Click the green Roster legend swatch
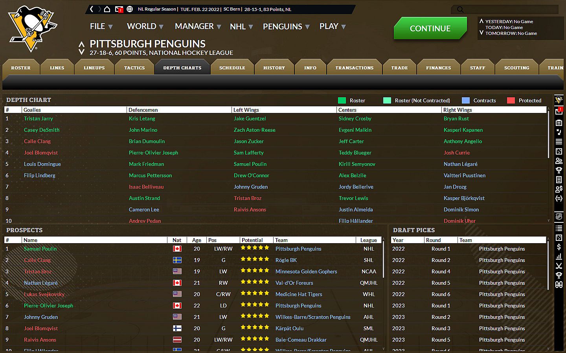566x353 pixels. coord(342,100)
